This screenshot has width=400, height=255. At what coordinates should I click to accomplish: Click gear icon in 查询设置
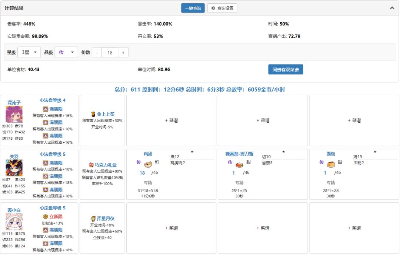213,8
